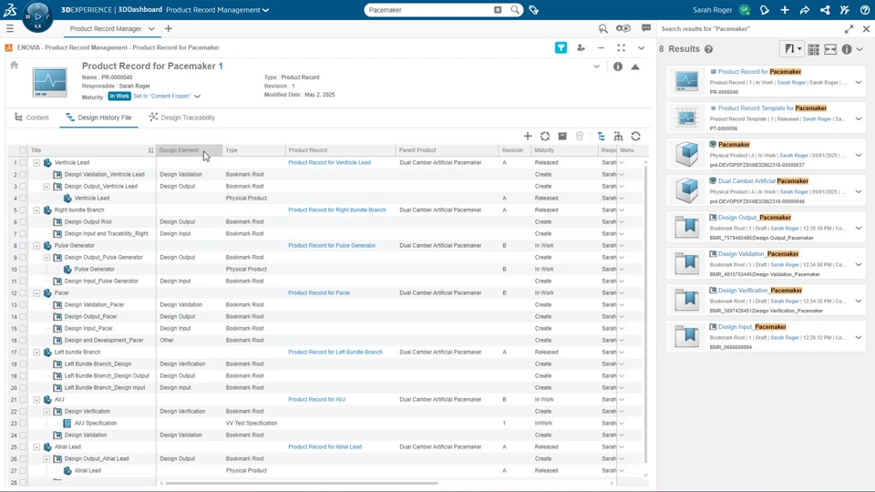The width and height of the screenshot is (875, 492).
Task: Switch to tree structure view icon
Action: 601,136
